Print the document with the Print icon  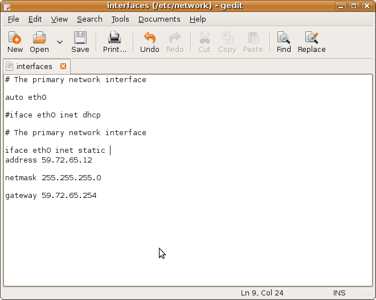[x=115, y=42]
